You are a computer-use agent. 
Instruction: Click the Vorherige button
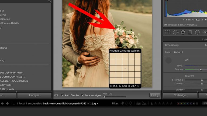coord(180,95)
